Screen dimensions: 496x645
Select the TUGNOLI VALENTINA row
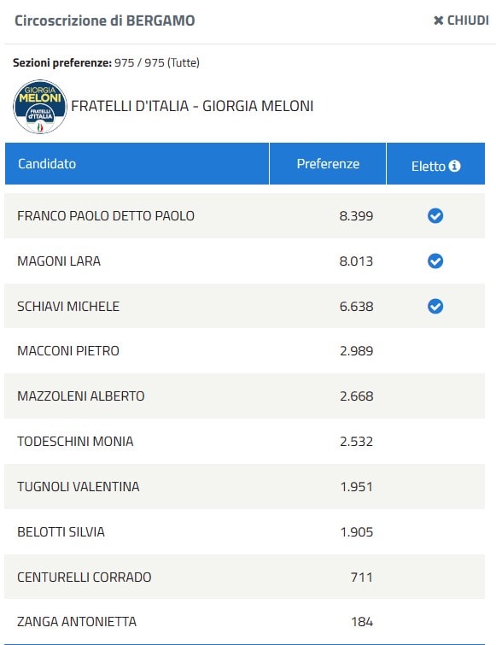244,487
